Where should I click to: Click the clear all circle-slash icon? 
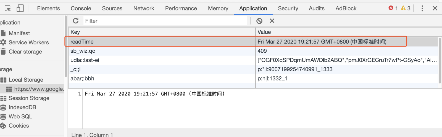(x=259, y=21)
